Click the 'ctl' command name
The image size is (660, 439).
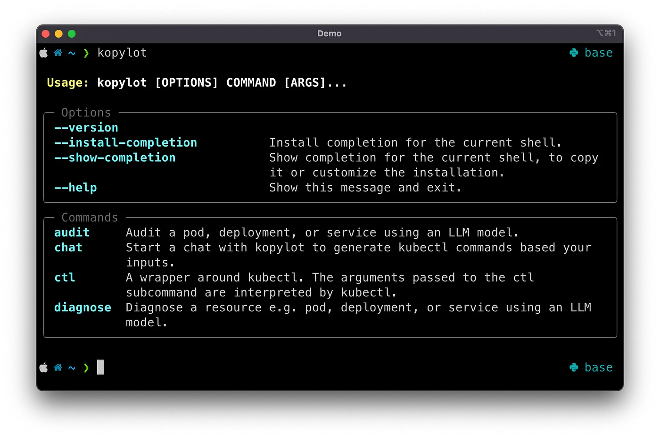pyautogui.click(x=65, y=277)
